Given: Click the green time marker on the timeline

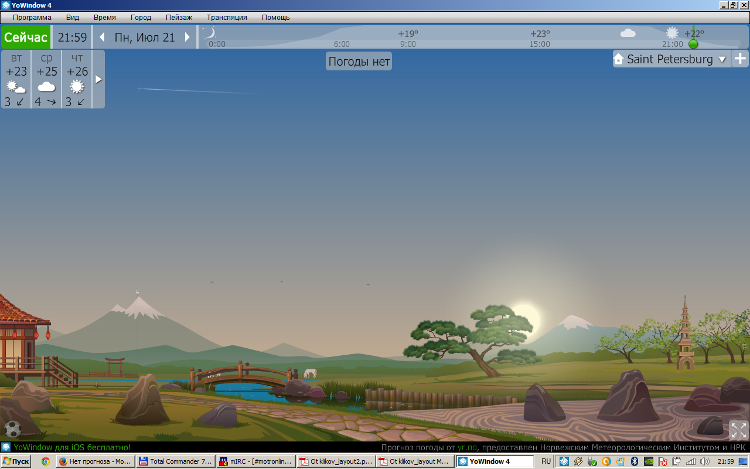Looking at the screenshot, I should click(x=693, y=43).
